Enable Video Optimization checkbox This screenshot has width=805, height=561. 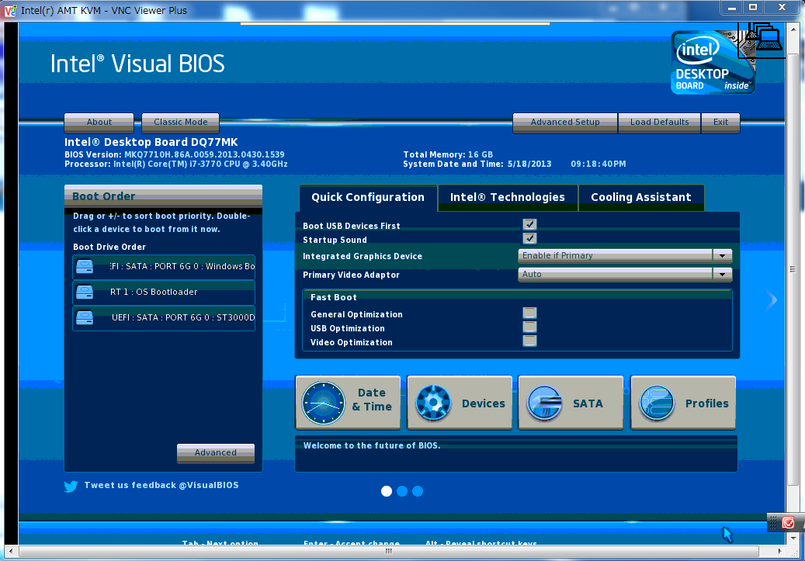coord(529,341)
